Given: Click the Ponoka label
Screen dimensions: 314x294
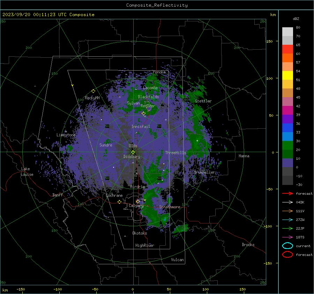Looking at the screenshot, I should [159, 72].
